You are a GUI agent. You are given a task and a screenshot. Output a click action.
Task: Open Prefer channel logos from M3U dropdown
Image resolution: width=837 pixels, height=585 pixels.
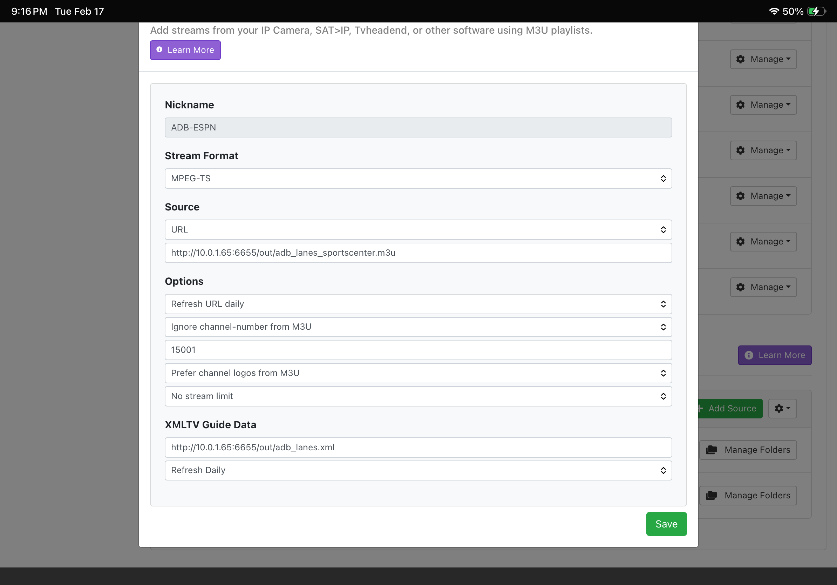click(x=418, y=373)
